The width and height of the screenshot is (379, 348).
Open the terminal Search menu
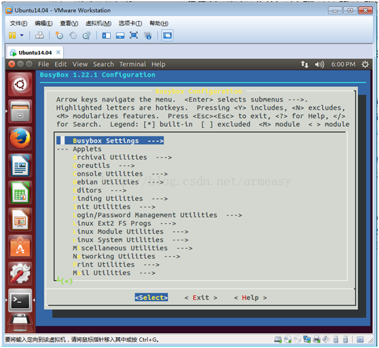(103, 64)
